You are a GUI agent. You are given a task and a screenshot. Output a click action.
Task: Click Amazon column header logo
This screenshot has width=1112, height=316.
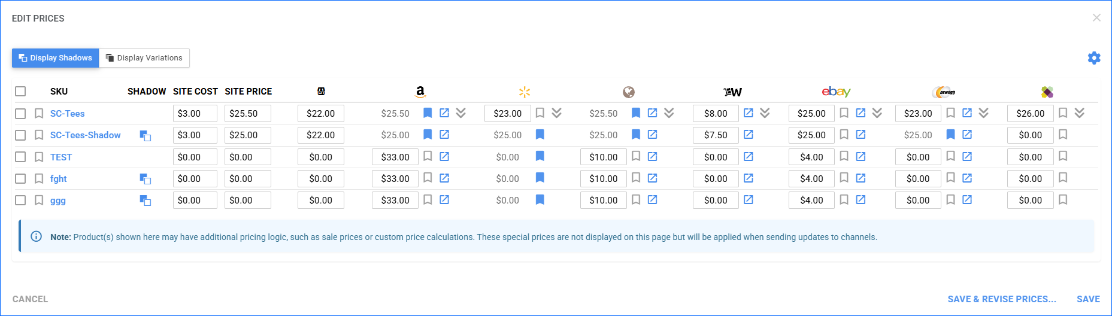click(420, 92)
